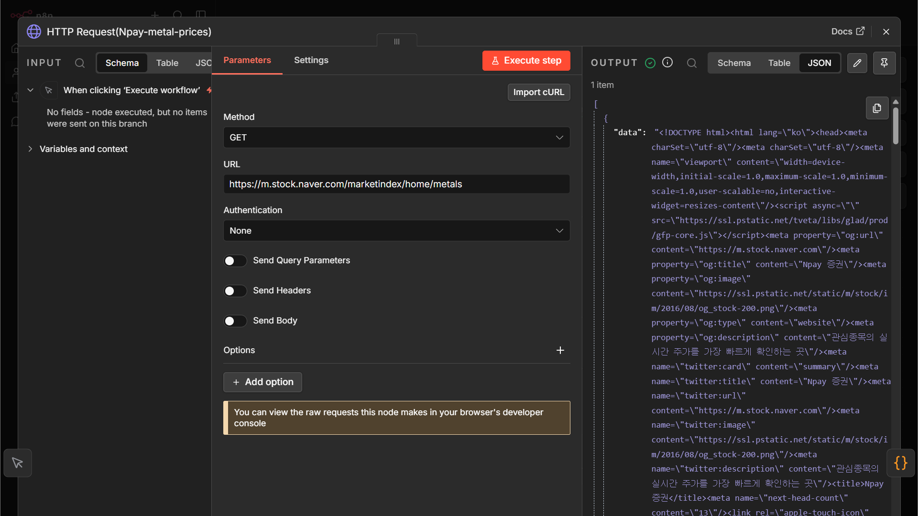Click the search icon in INPUT panel
The height and width of the screenshot is (516, 918).
pyautogui.click(x=80, y=63)
